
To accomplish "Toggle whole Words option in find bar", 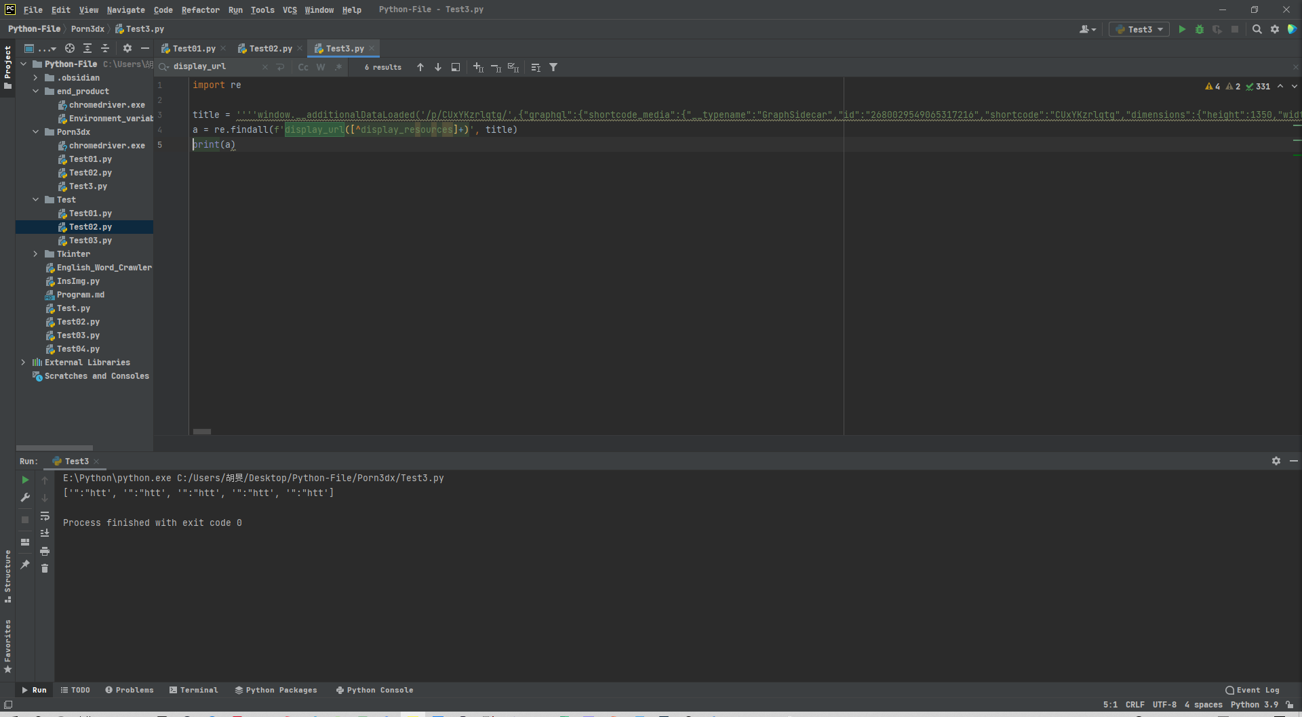I will (321, 67).
